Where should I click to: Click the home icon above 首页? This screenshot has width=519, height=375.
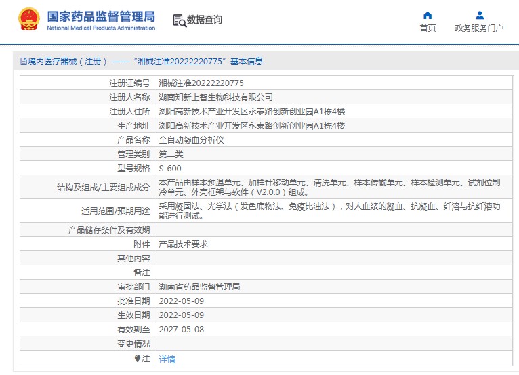pyautogui.click(x=428, y=15)
